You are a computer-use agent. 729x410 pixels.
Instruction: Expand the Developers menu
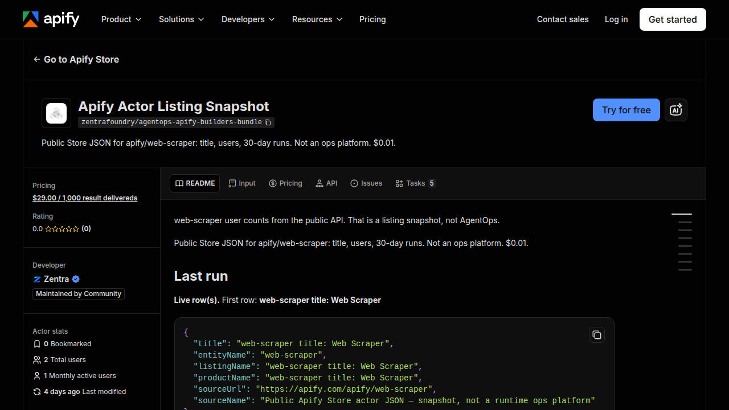248,19
